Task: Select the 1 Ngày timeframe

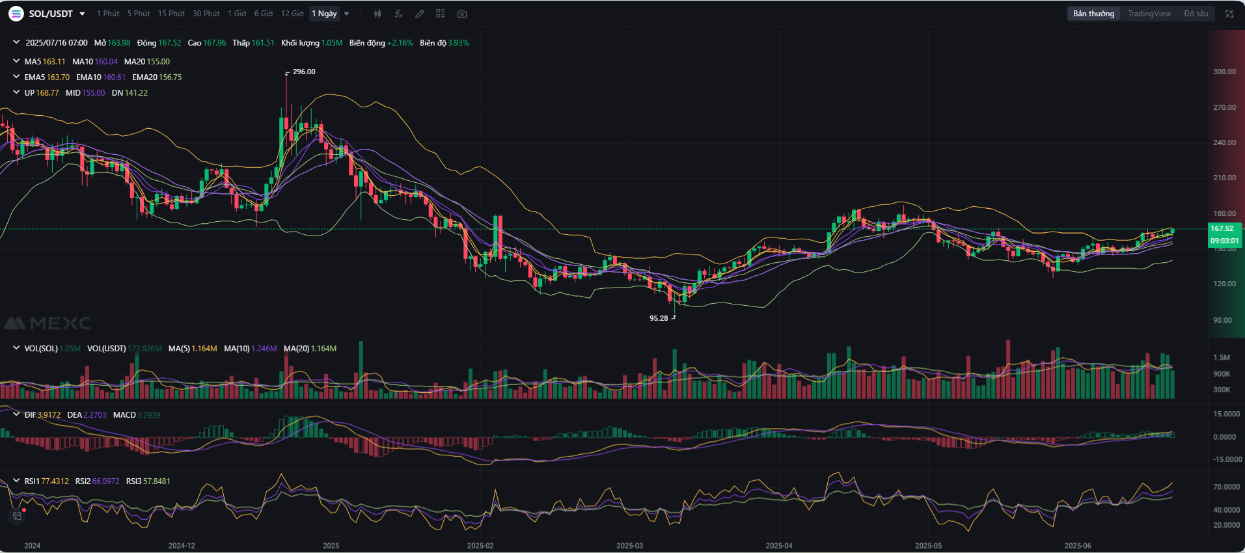Action: (324, 14)
